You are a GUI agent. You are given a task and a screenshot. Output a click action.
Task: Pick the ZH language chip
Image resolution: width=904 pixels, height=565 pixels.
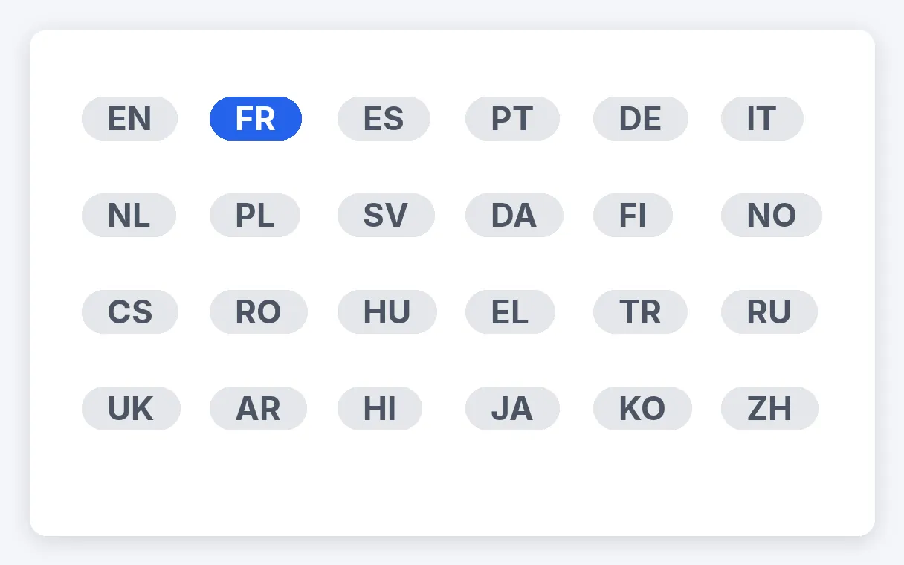coord(769,408)
